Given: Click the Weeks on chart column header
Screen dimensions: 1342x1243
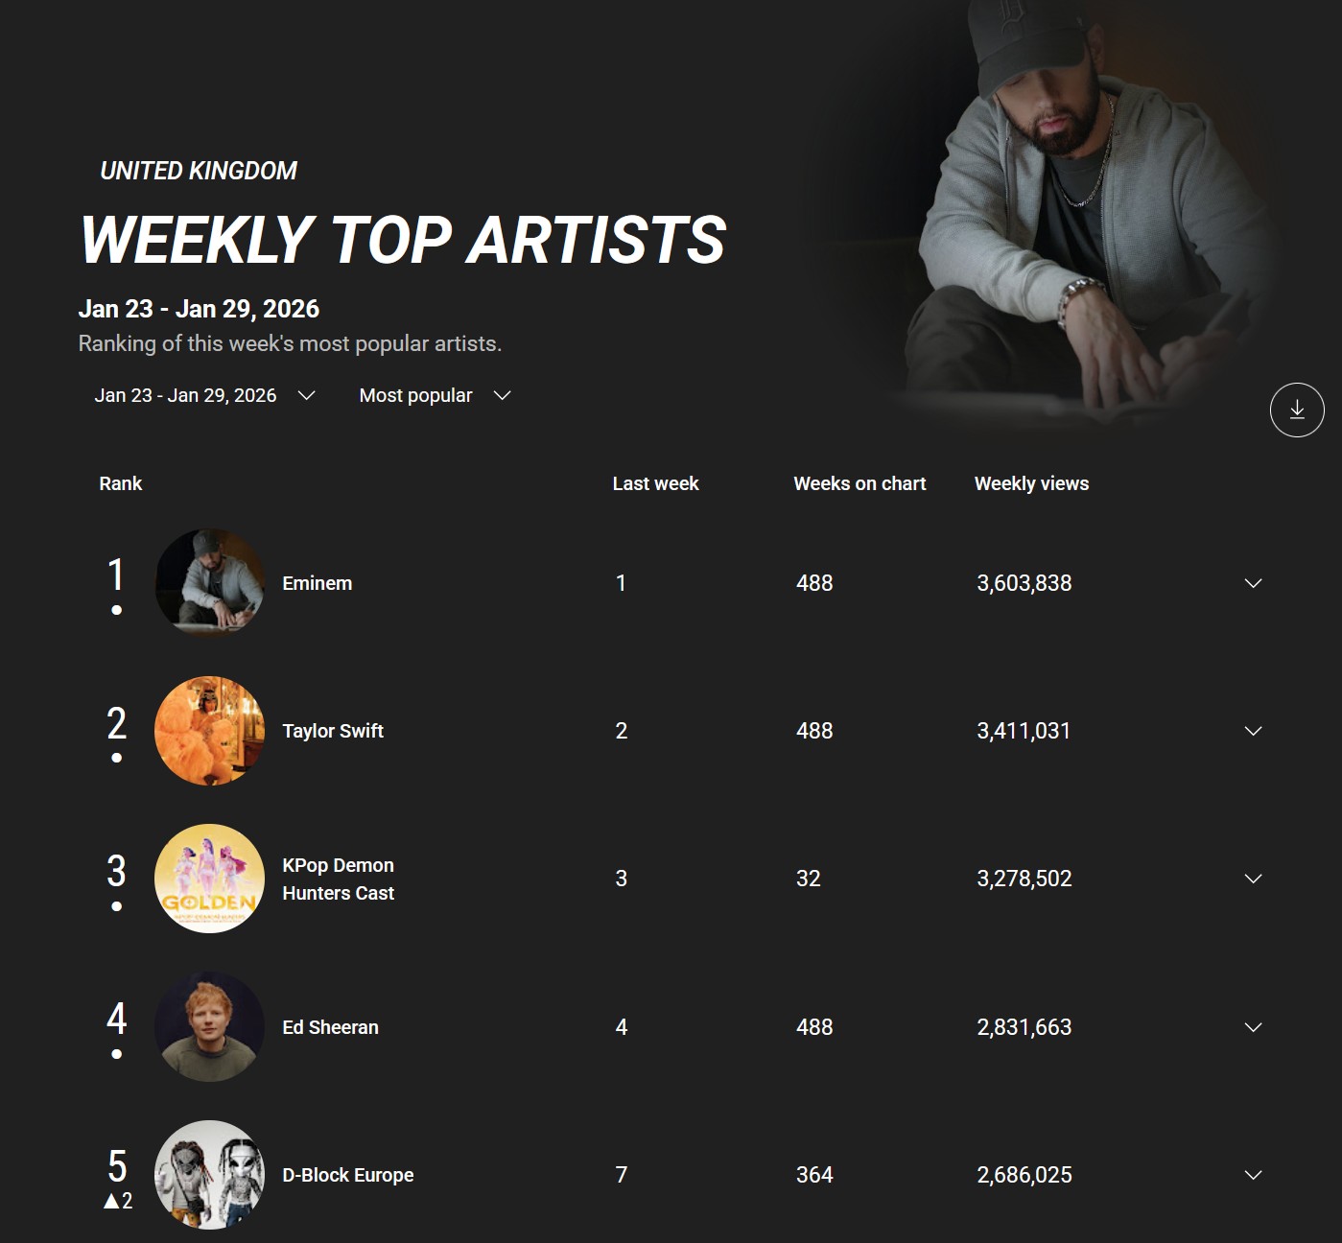Looking at the screenshot, I should 859,483.
